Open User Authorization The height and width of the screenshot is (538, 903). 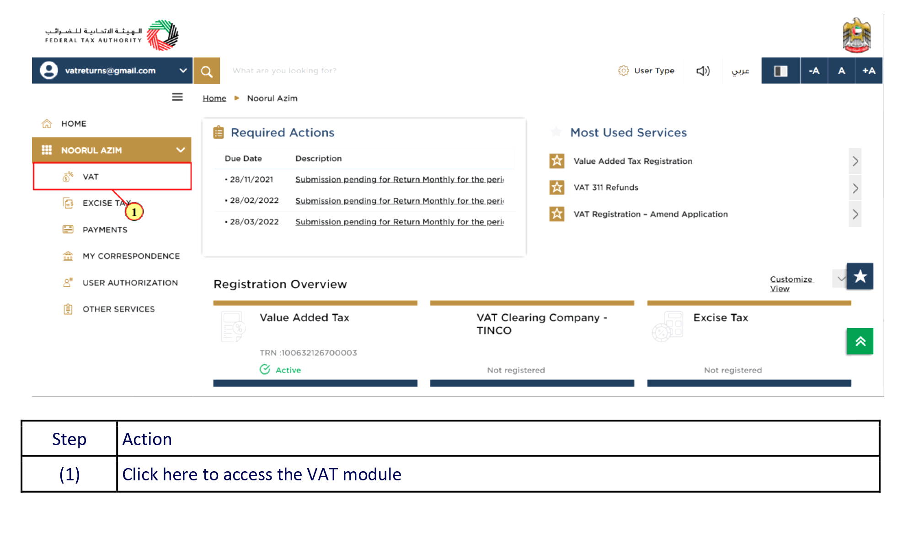click(x=130, y=282)
